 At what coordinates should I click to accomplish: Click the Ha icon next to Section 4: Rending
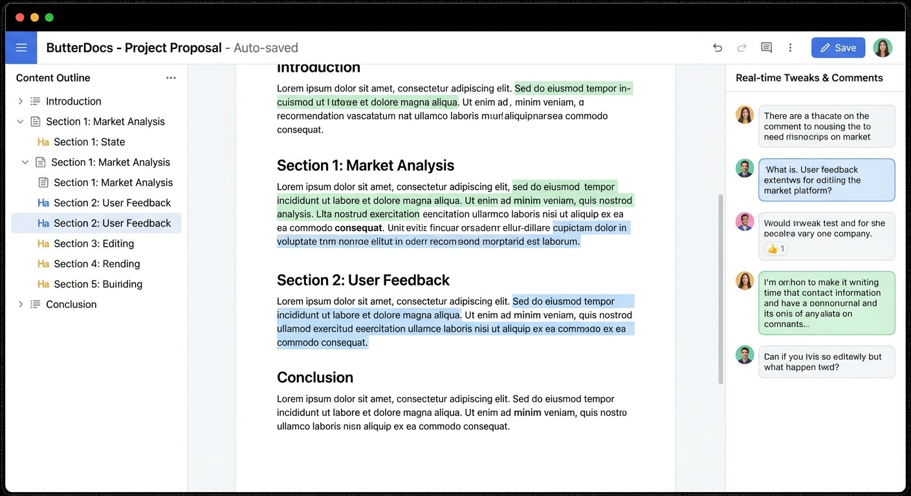(42, 263)
